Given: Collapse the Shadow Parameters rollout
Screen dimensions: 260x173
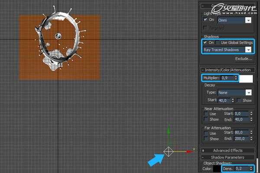Looking at the screenshot, I should [227, 157].
